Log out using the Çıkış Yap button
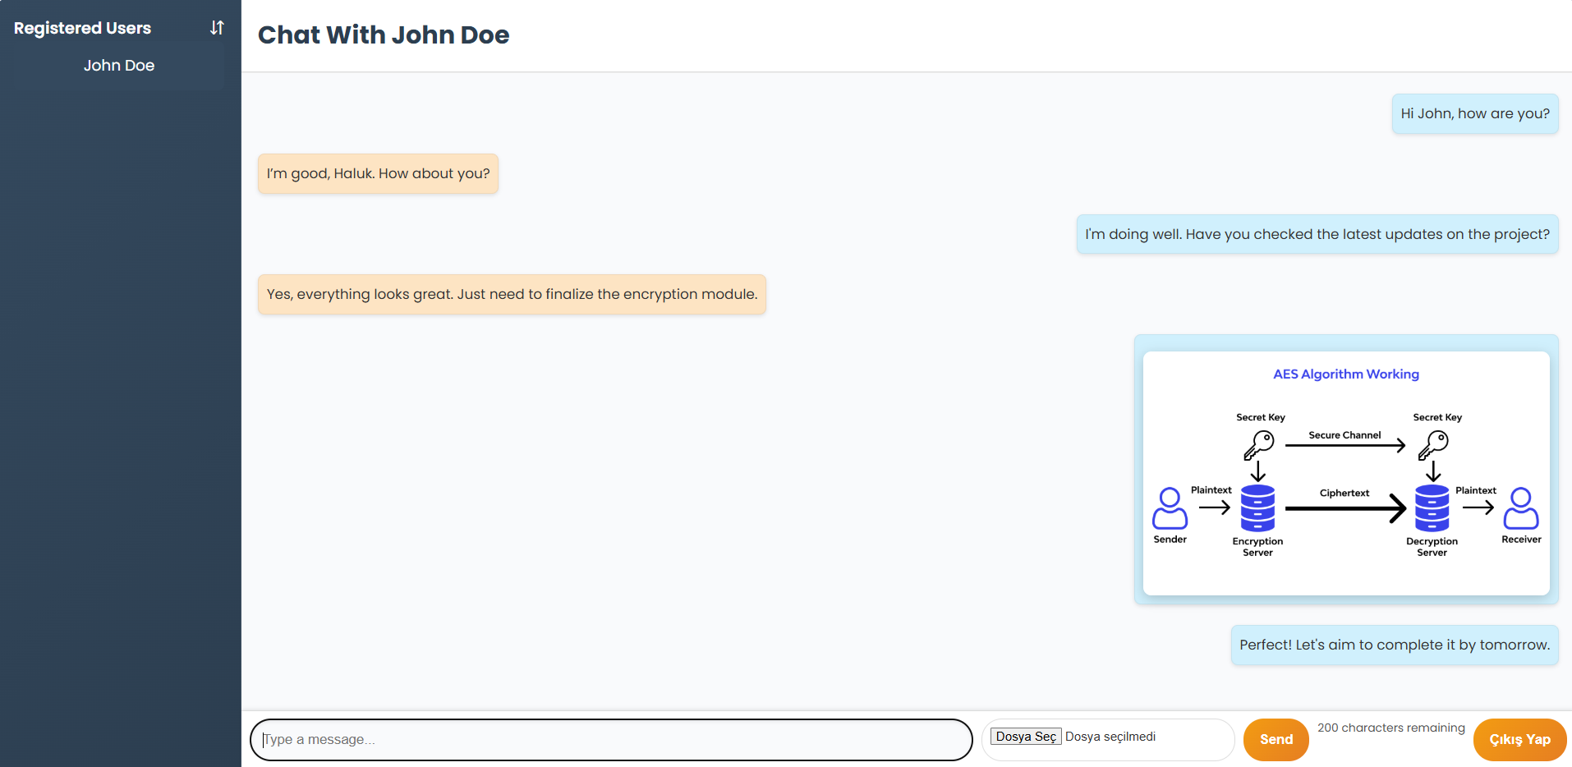 pyautogui.click(x=1519, y=739)
